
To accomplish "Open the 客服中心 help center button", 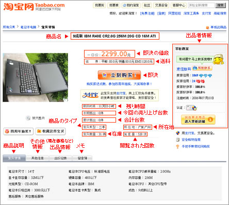I will click(179, 5).
